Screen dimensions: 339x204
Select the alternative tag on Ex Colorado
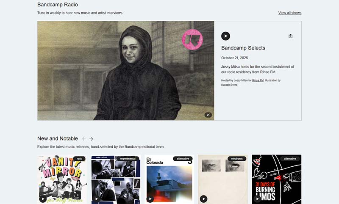183,159
